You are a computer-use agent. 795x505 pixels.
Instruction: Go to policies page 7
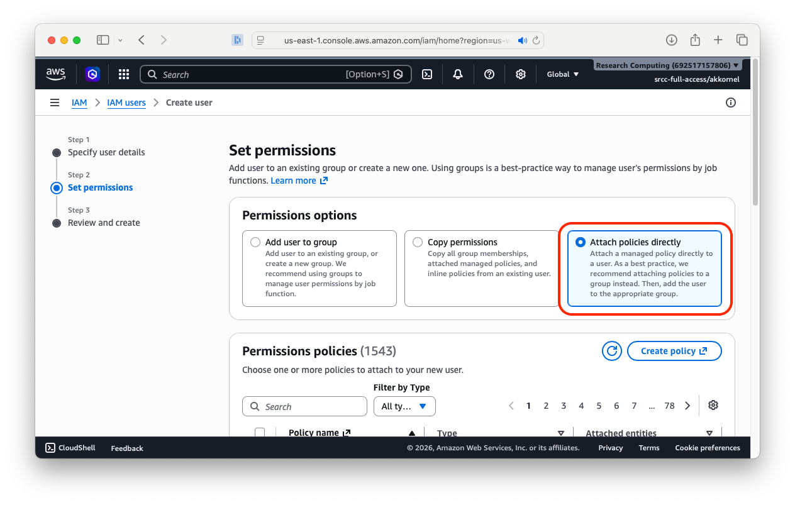(x=634, y=406)
